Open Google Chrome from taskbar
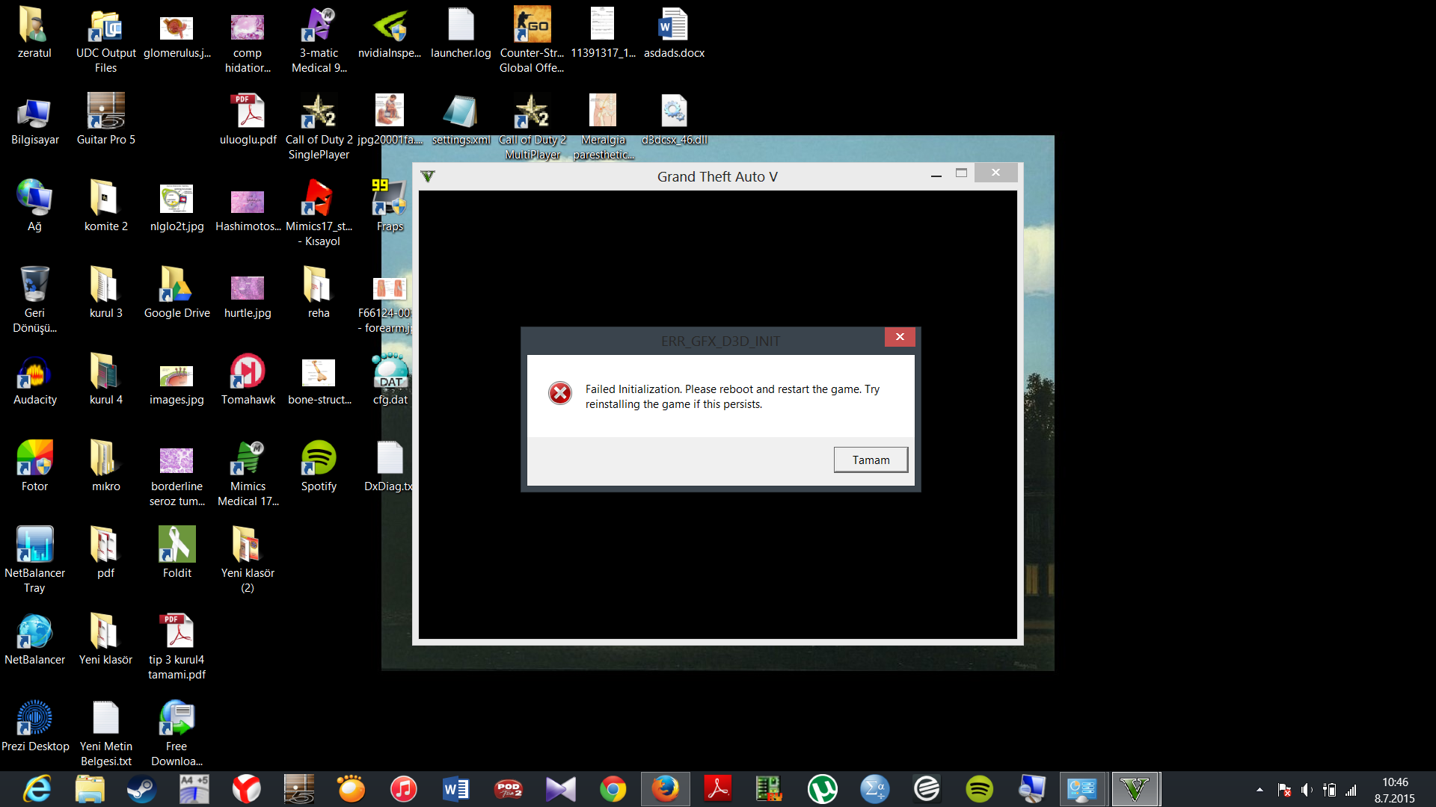1436x807 pixels. point(613,789)
